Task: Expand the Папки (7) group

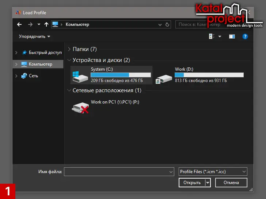Action: pos(69,49)
